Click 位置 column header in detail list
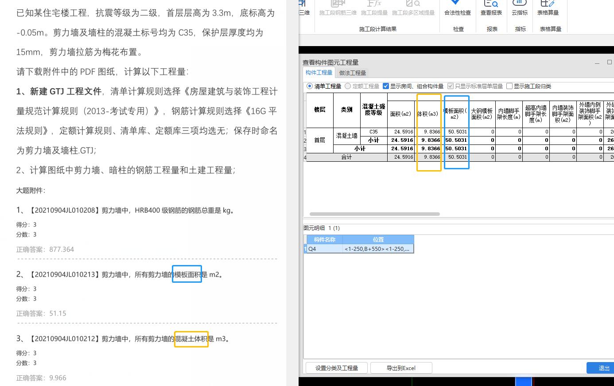This screenshot has height=386, width=614. coord(378,239)
